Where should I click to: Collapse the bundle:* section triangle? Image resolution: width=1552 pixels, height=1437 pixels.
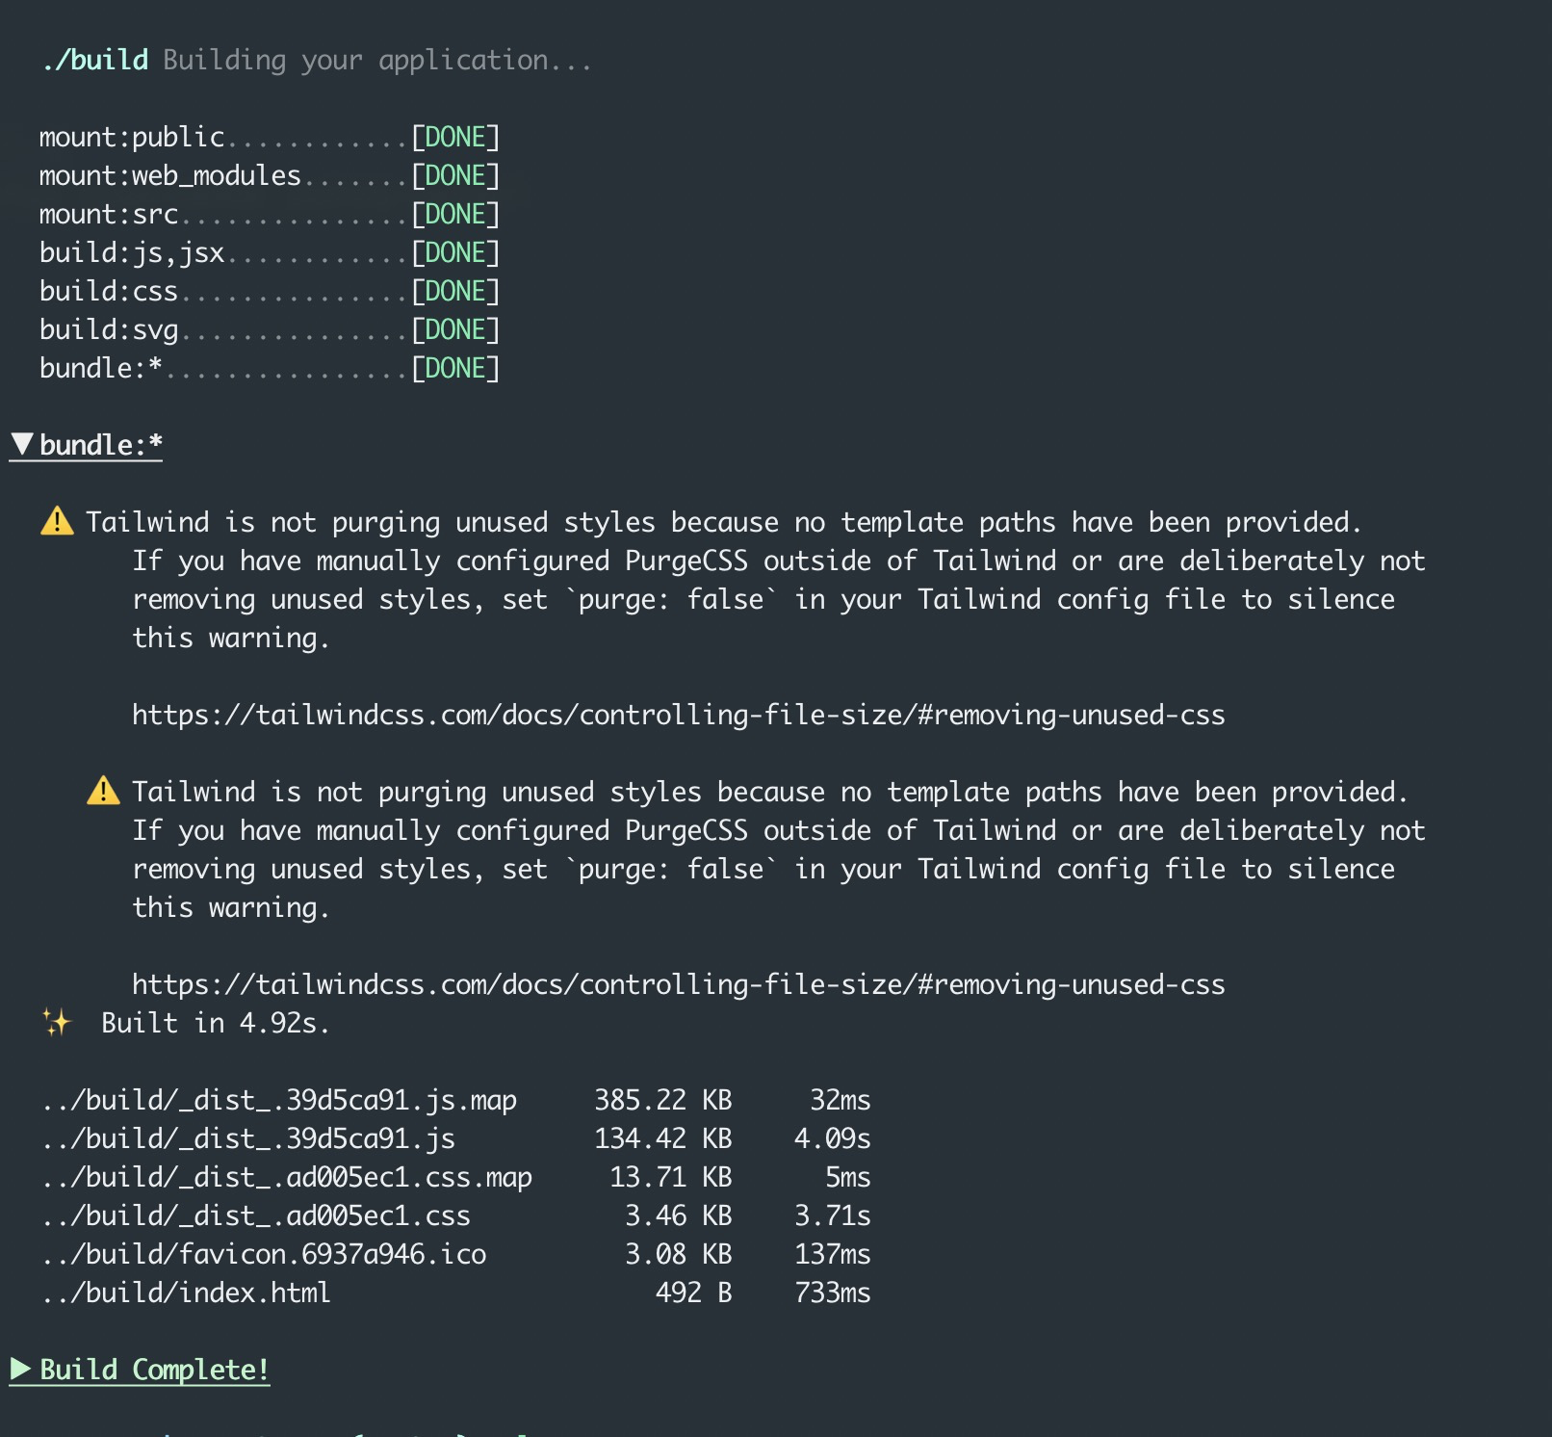[x=22, y=444]
